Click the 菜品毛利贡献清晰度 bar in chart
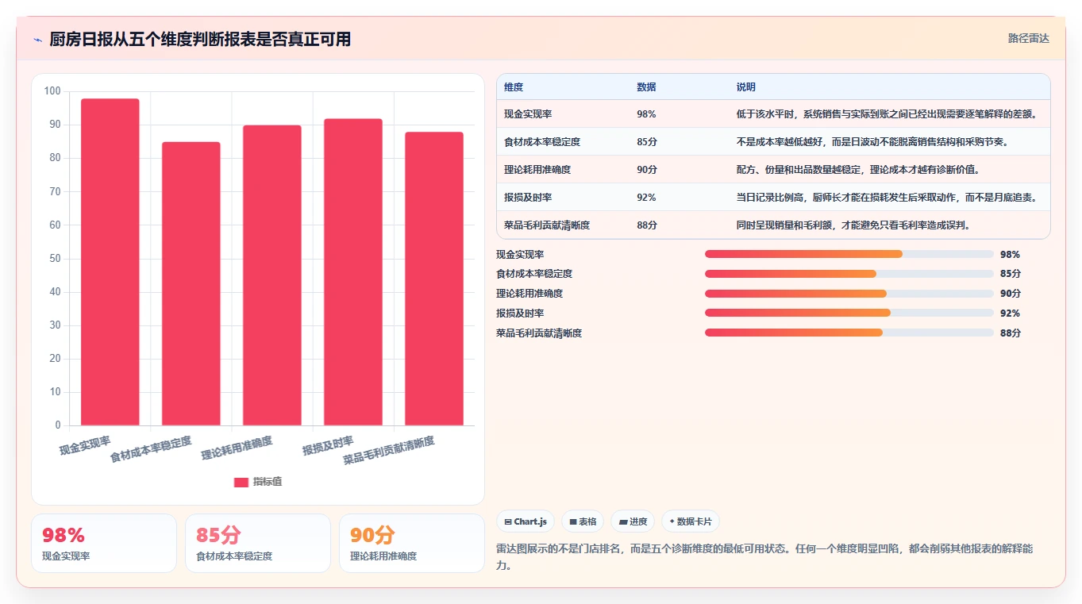The height and width of the screenshot is (604, 1082). coord(434,279)
